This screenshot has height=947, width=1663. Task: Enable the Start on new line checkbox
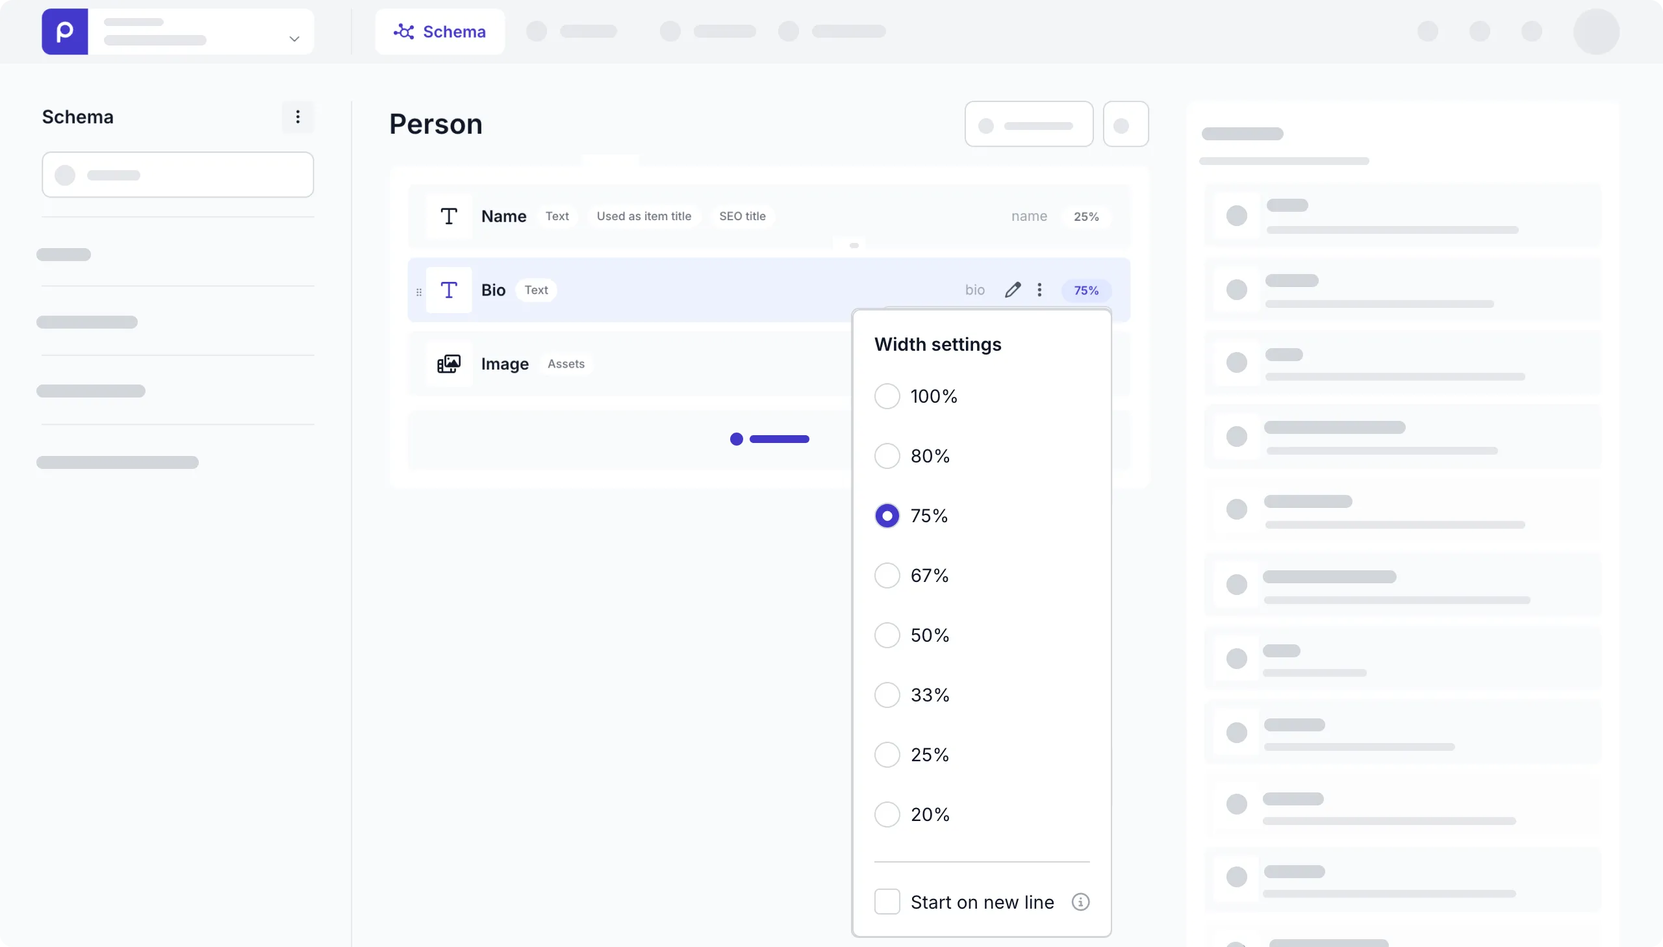coord(887,902)
